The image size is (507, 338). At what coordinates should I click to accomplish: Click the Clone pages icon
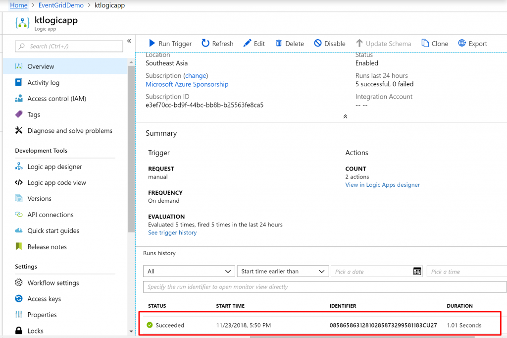(x=425, y=43)
